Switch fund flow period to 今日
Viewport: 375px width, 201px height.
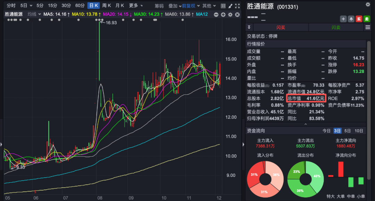[326, 131]
